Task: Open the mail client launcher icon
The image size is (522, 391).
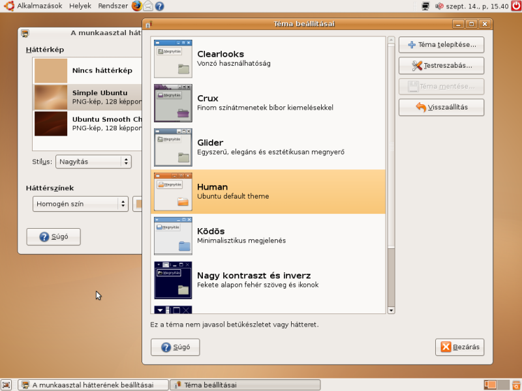Action: [x=148, y=7]
